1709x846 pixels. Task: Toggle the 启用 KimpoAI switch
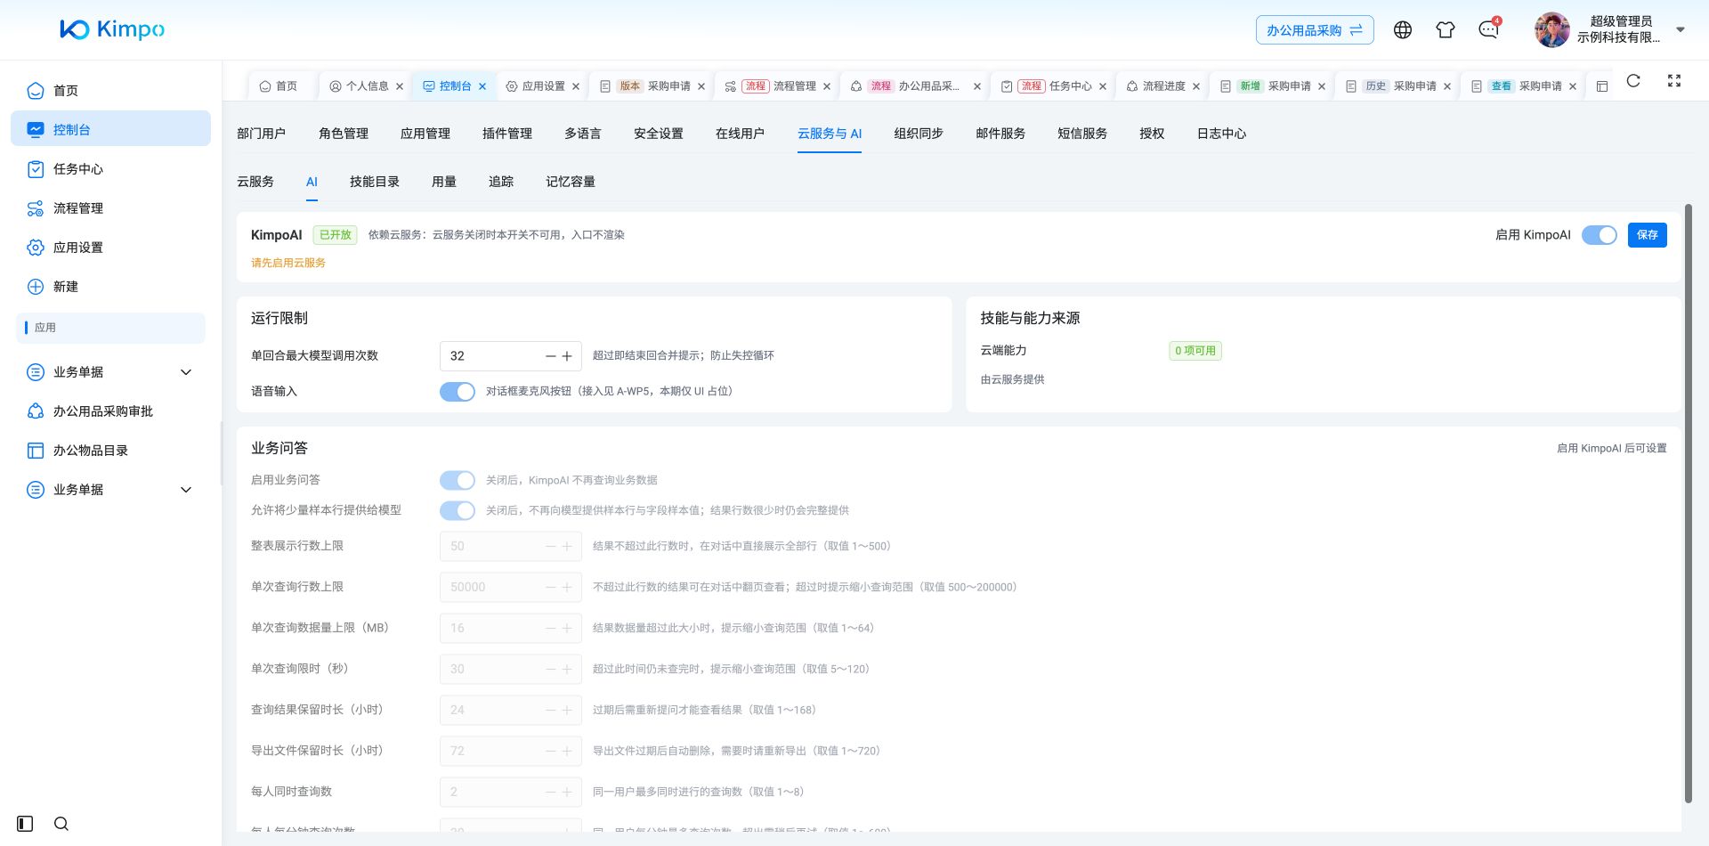tap(1600, 235)
